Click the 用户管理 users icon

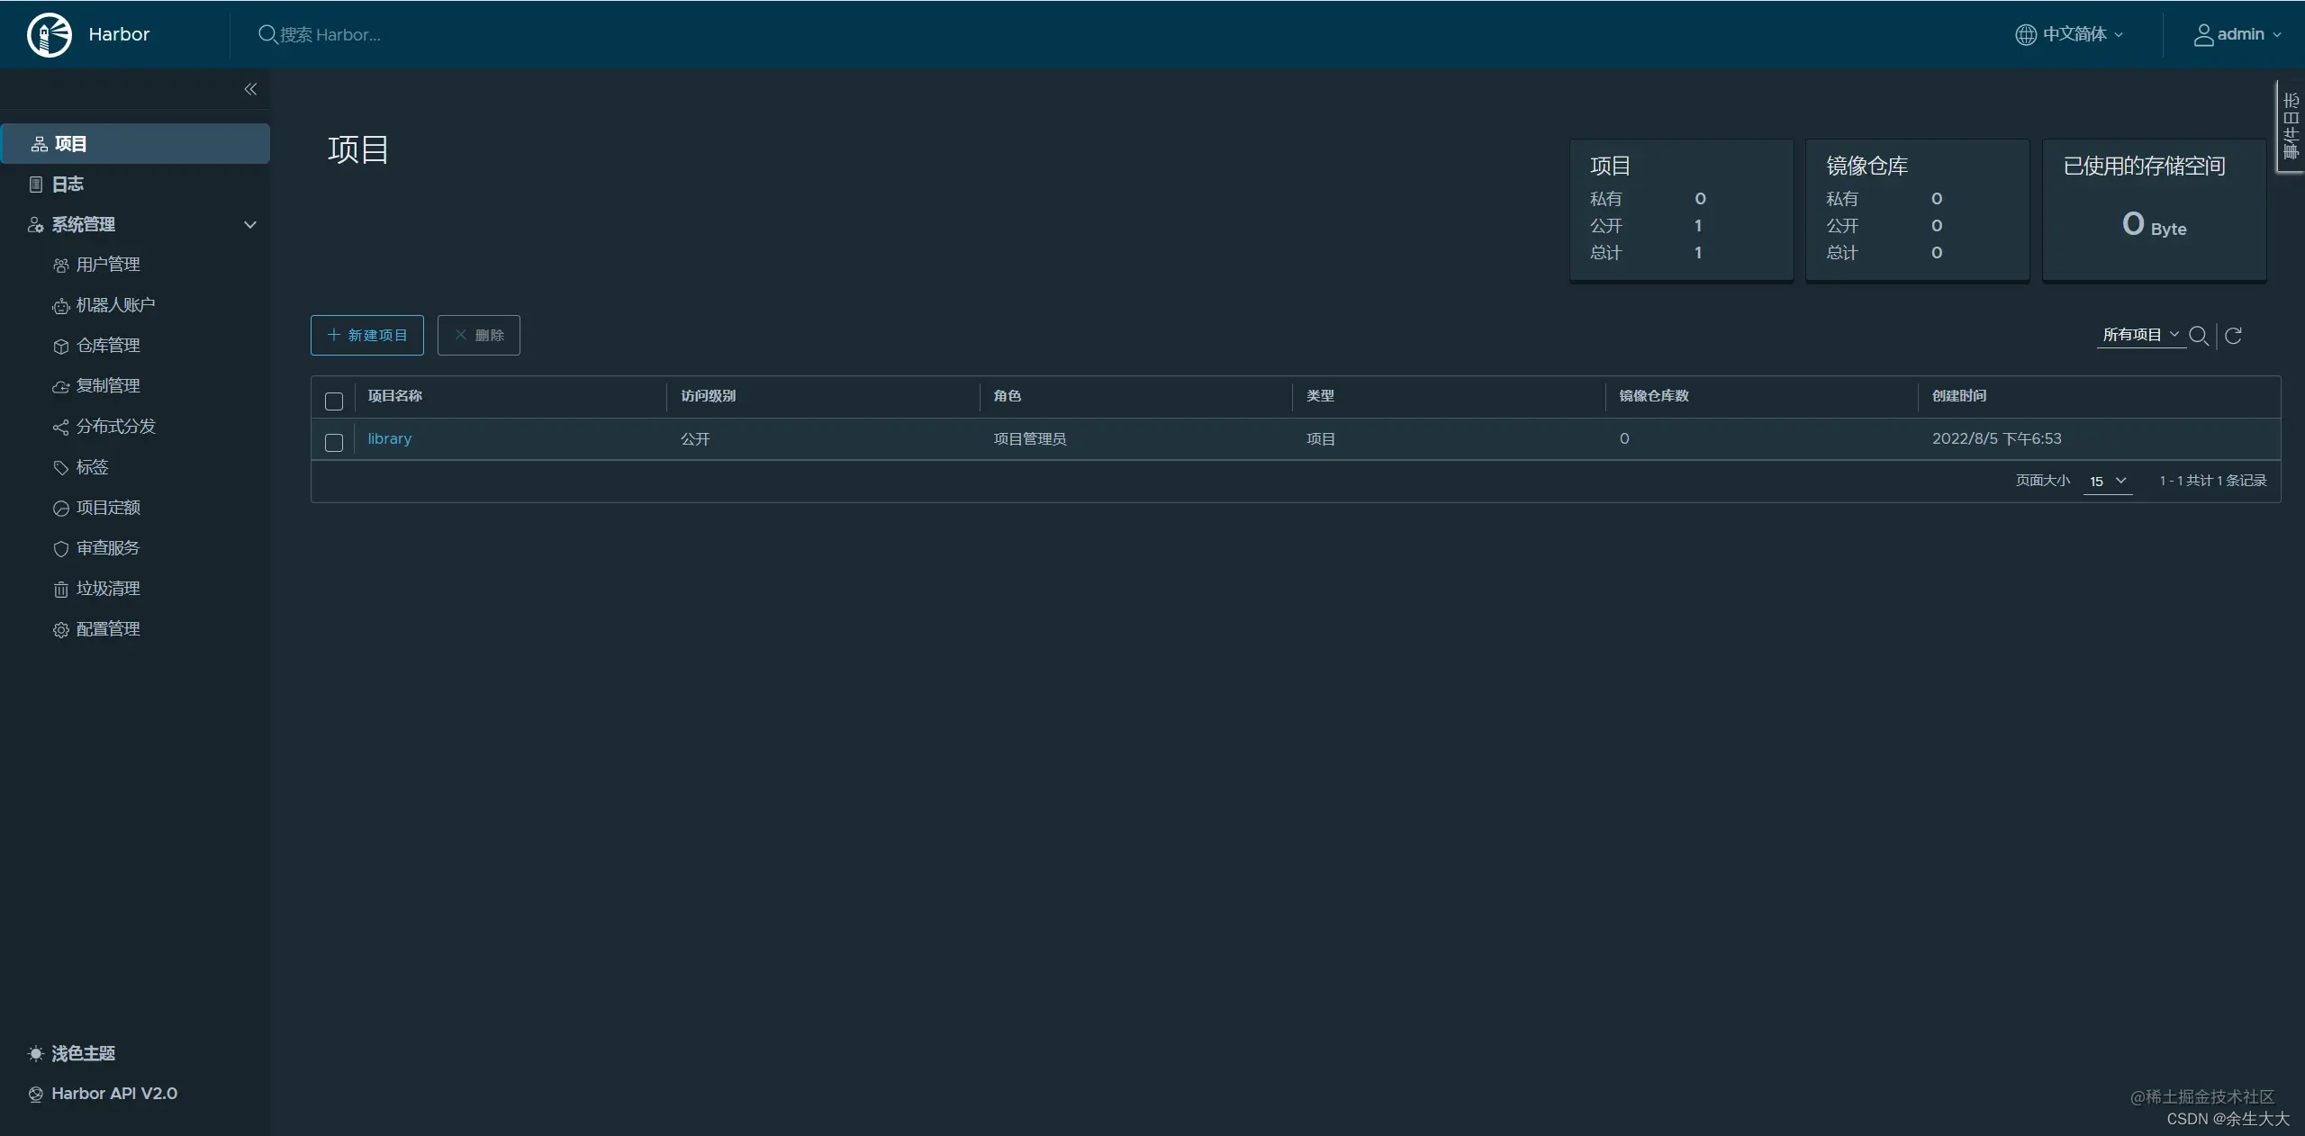point(60,266)
